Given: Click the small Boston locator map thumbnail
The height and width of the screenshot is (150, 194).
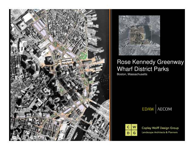Looking at the screenshot, I should tap(139, 35).
